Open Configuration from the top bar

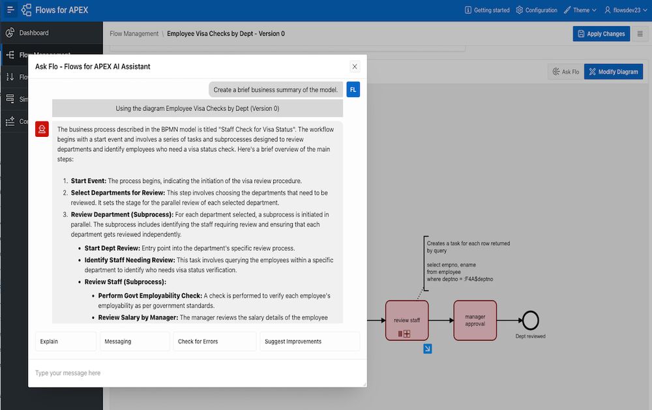point(537,10)
